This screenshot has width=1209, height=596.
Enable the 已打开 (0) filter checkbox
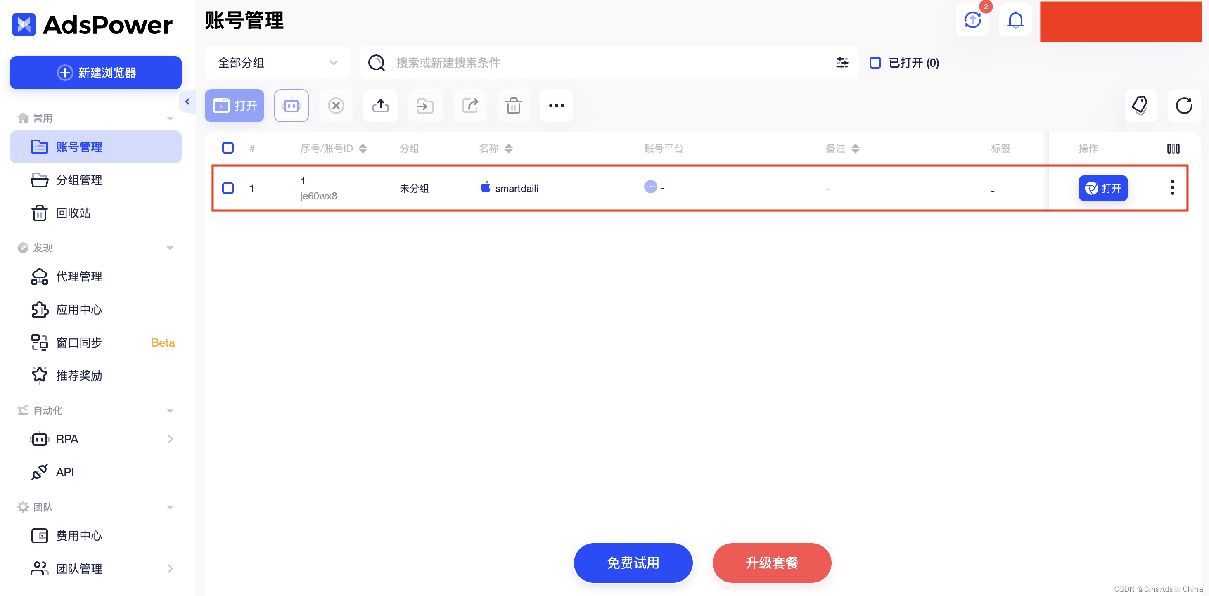click(875, 62)
